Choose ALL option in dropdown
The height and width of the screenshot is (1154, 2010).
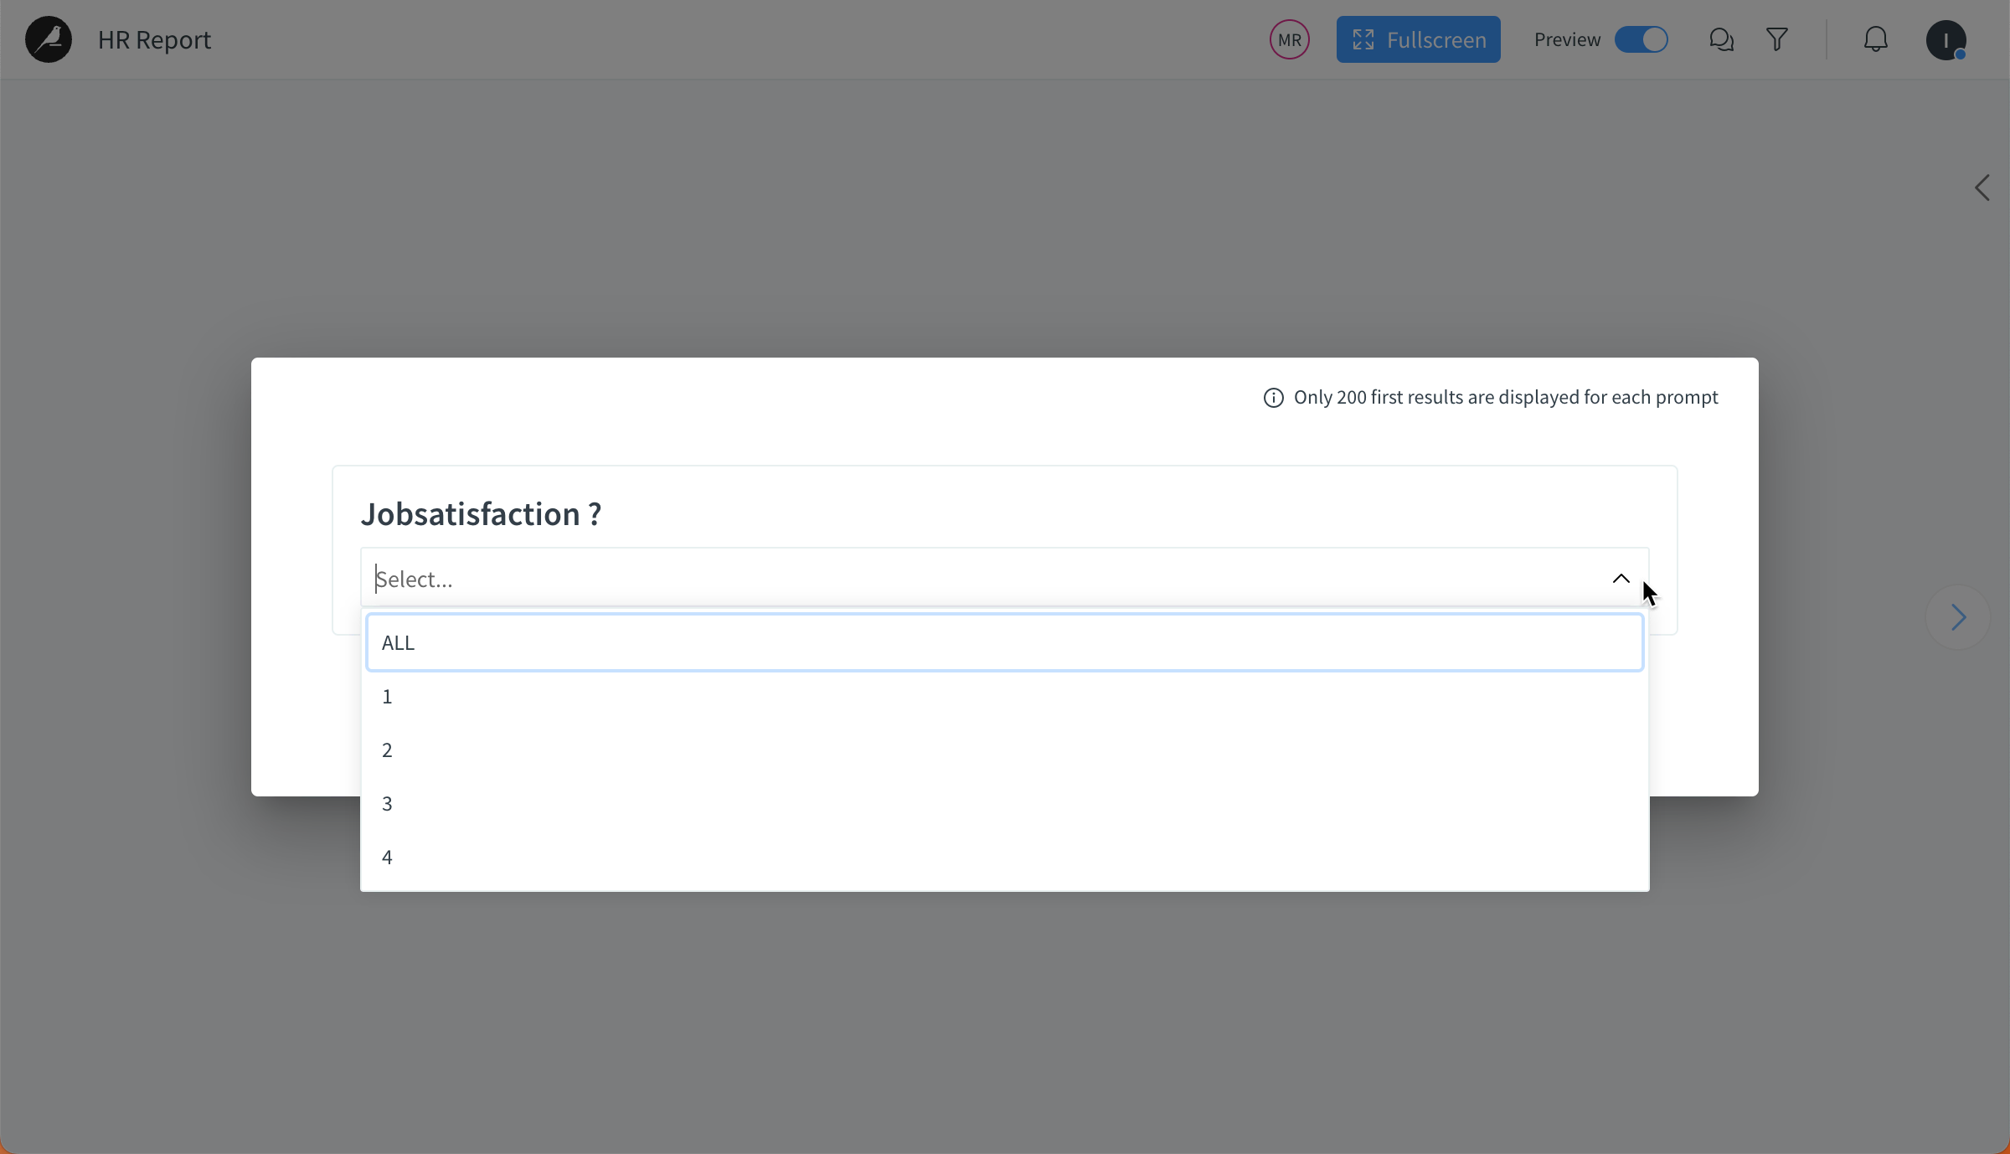tap(1005, 642)
